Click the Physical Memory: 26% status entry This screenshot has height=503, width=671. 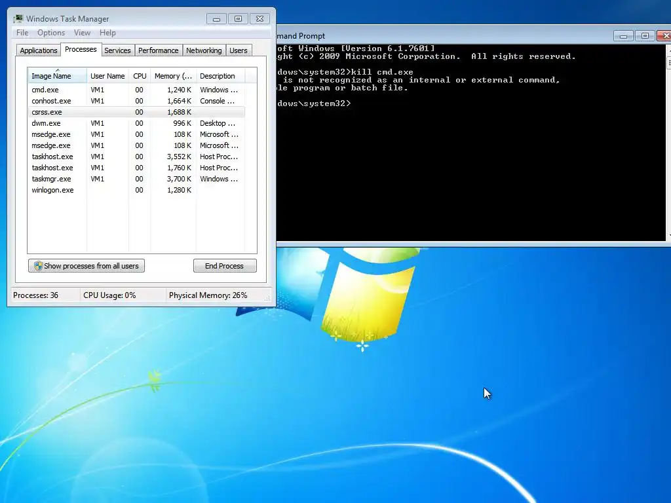coord(208,295)
